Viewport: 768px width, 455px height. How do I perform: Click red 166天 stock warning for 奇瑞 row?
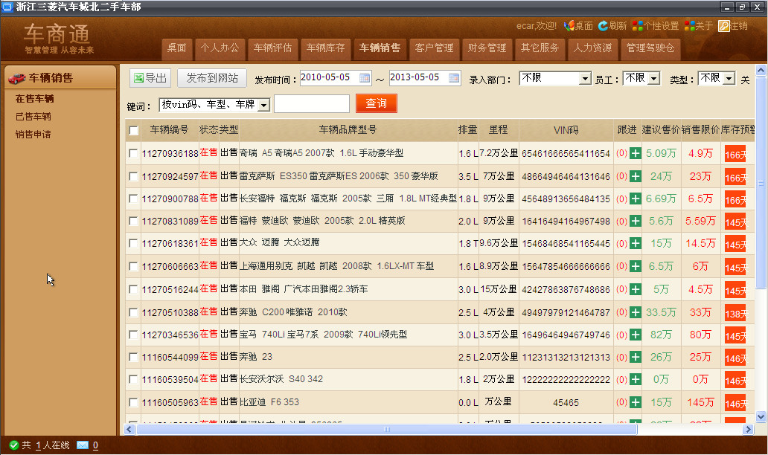coord(735,155)
